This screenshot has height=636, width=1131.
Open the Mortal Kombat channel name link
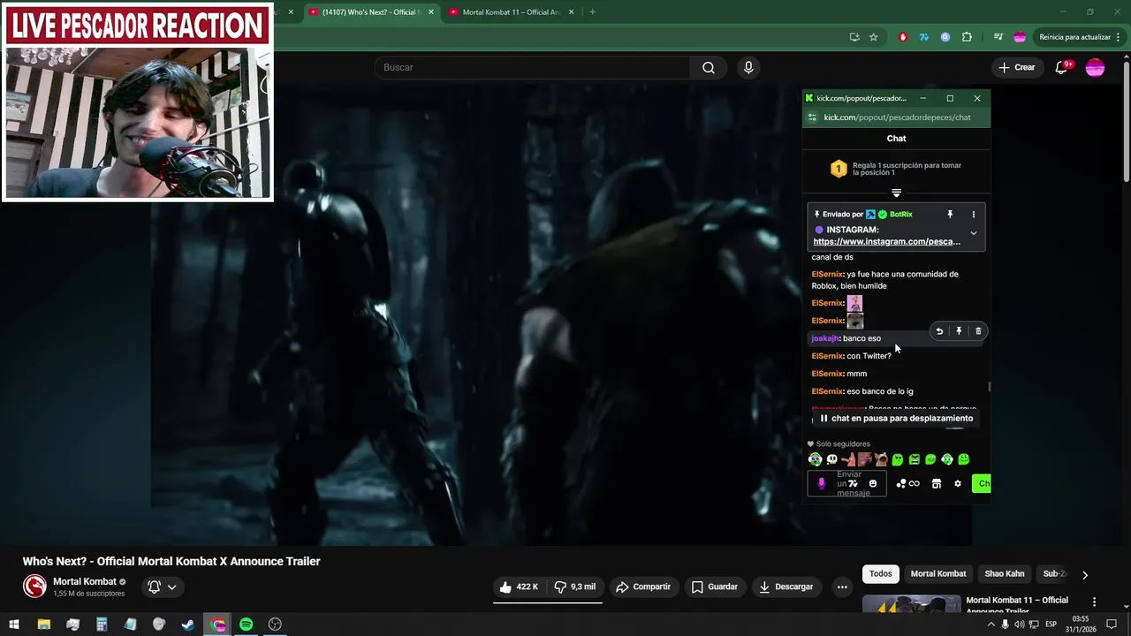point(85,581)
